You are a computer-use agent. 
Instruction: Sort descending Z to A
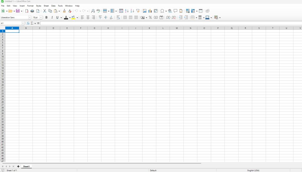click(132, 11)
